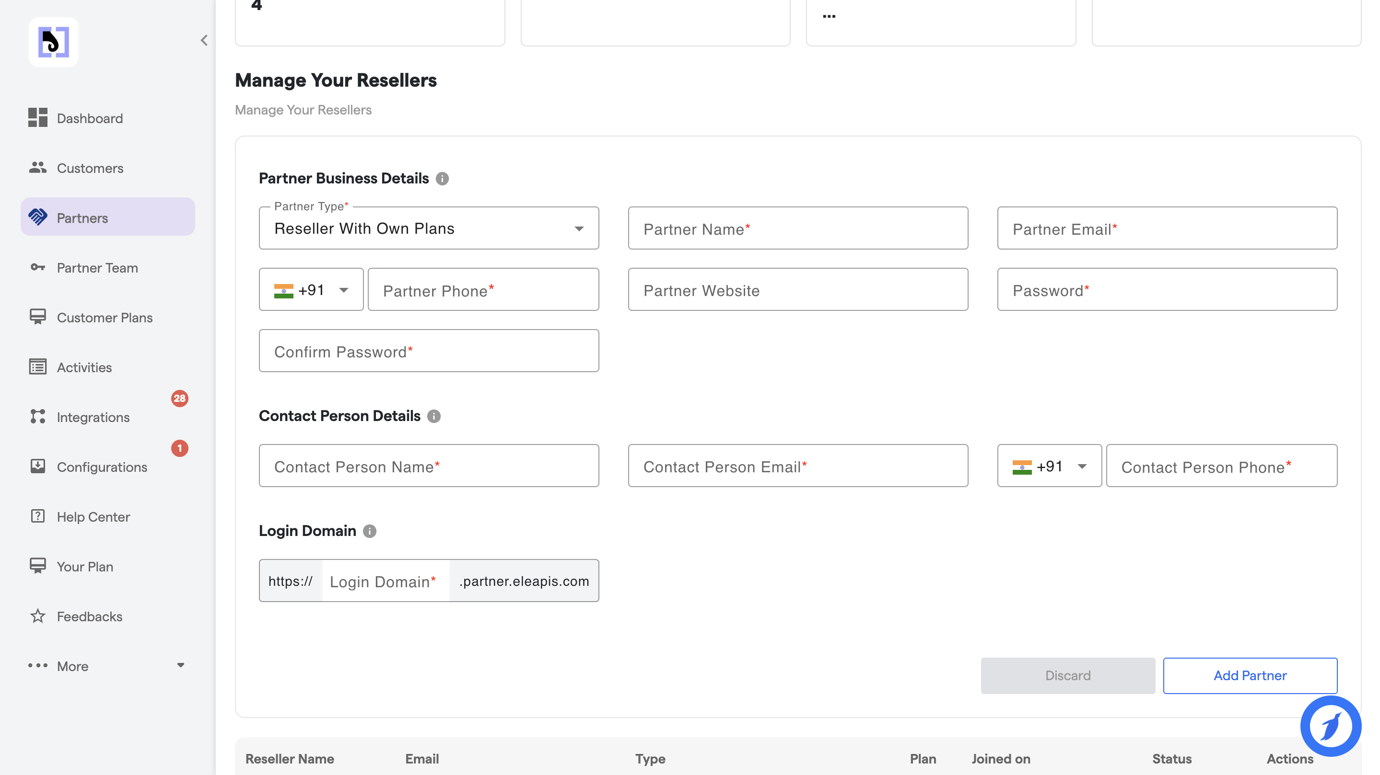Open the Customer Plans menu item
This screenshot has width=1380, height=775.
pos(105,318)
